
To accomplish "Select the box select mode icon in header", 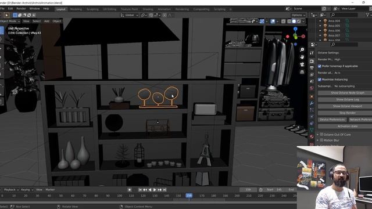I will pos(15,15).
